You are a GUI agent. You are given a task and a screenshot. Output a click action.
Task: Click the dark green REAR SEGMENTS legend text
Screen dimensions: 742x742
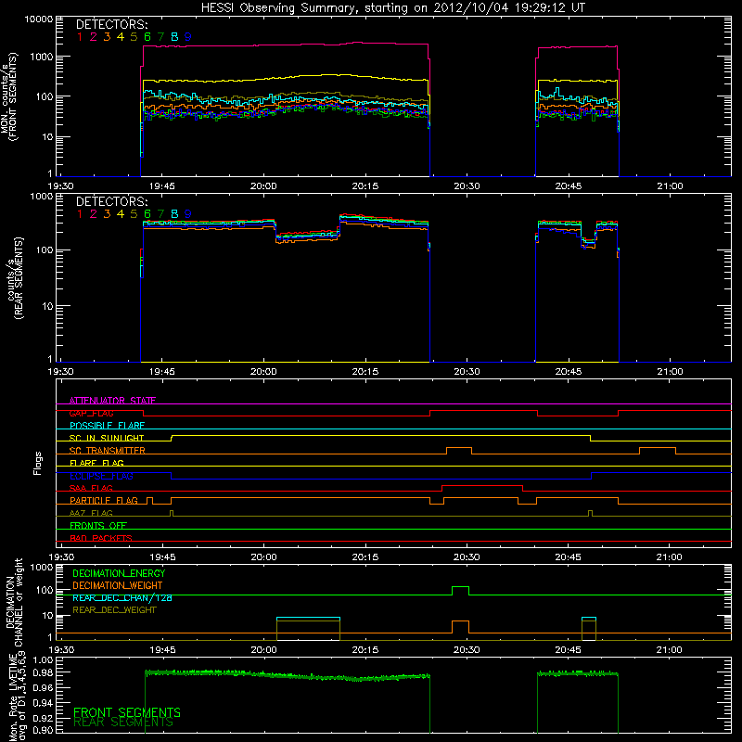pos(123,723)
